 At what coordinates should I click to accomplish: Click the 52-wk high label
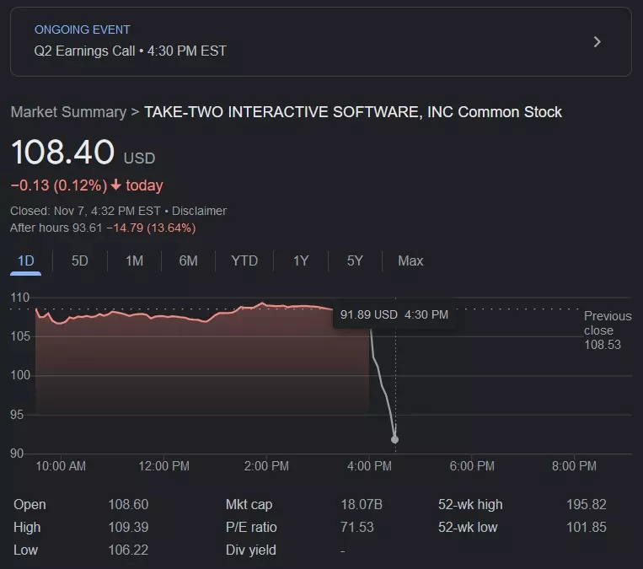[470, 505]
